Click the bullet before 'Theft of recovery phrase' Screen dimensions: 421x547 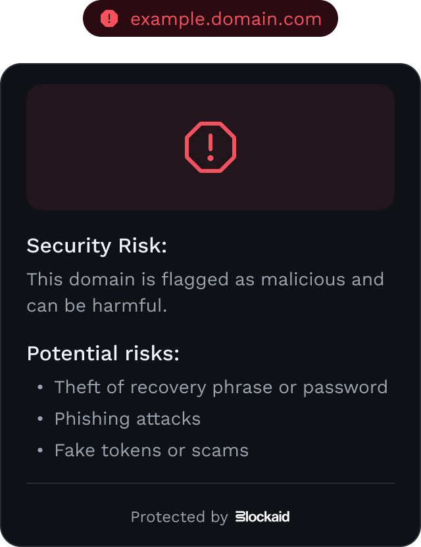tap(40, 387)
